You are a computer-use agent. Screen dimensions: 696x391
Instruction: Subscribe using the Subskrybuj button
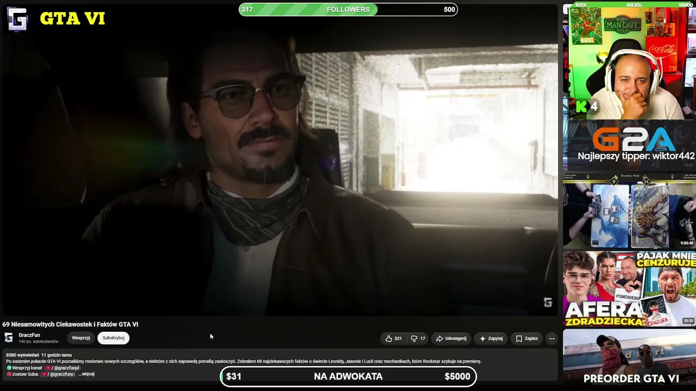click(x=113, y=338)
